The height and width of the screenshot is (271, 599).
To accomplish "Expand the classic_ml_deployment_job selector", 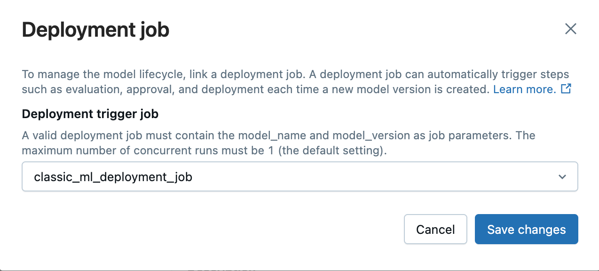I will 299,177.
